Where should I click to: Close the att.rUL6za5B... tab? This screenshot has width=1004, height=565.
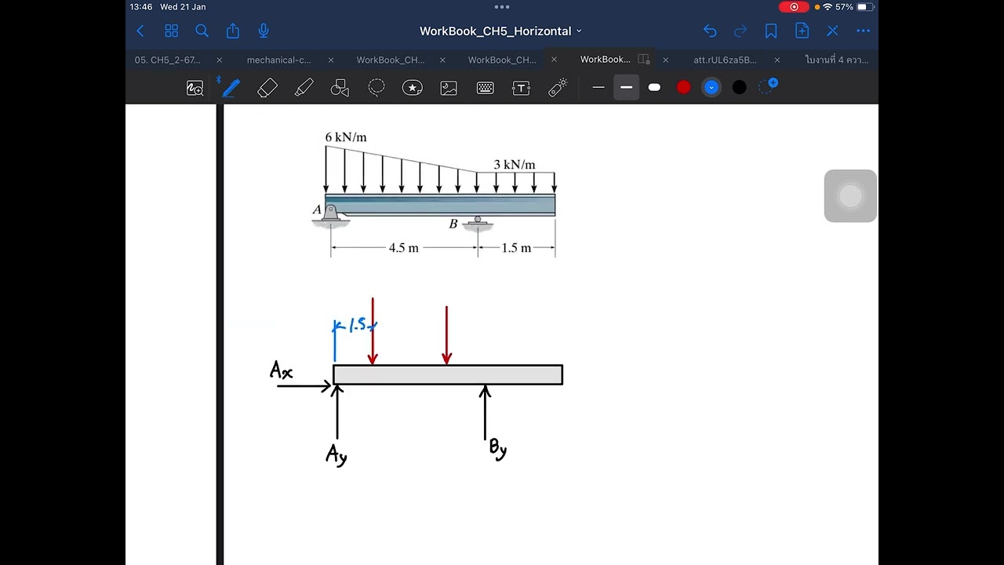777,60
